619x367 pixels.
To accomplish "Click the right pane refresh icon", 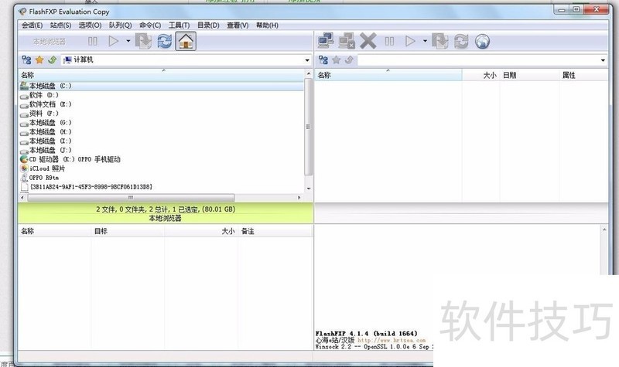I will [461, 41].
